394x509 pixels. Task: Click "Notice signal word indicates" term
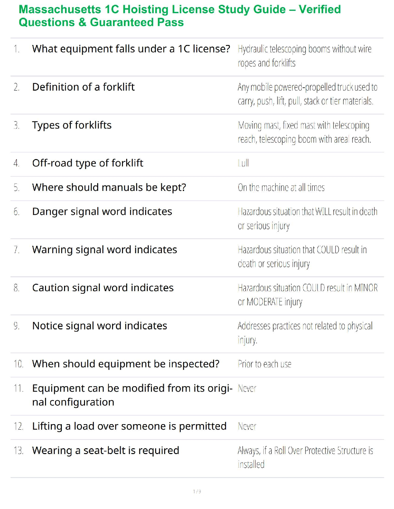(x=99, y=326)
